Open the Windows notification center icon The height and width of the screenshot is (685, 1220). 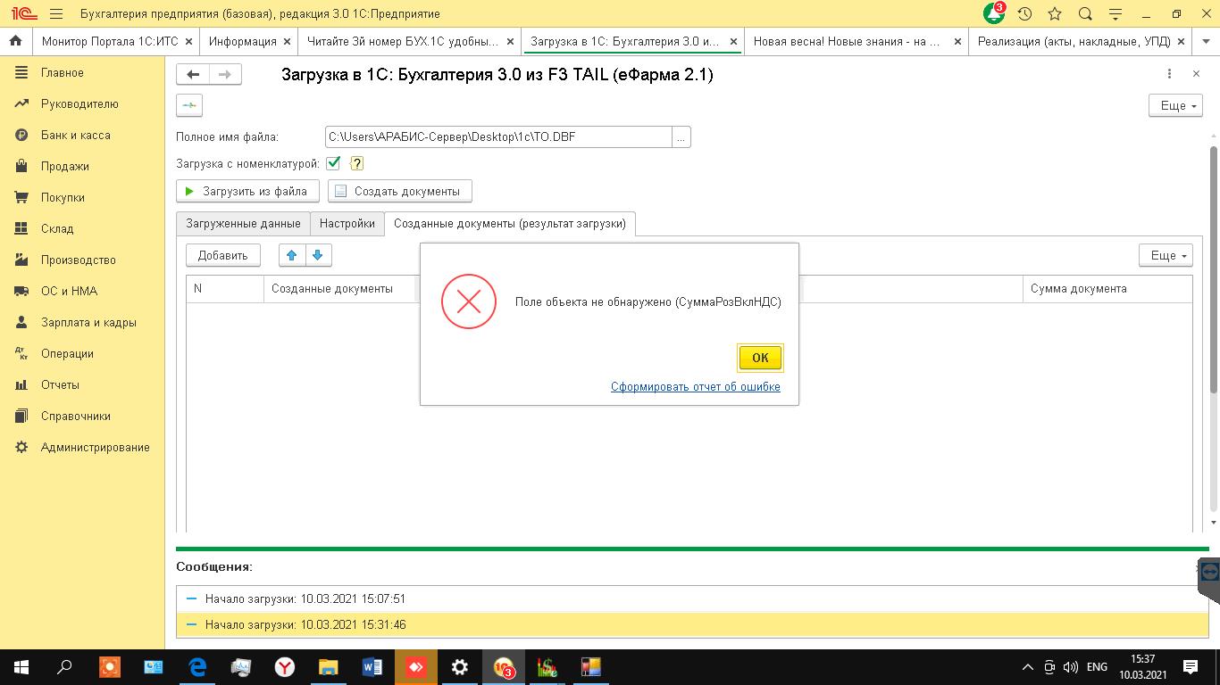tap(1191, 667)
